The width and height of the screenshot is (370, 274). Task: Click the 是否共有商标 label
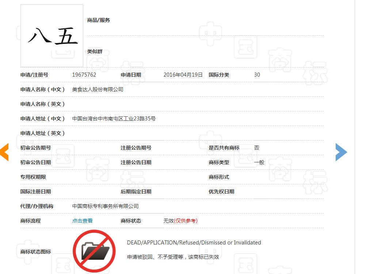[224, 148]
